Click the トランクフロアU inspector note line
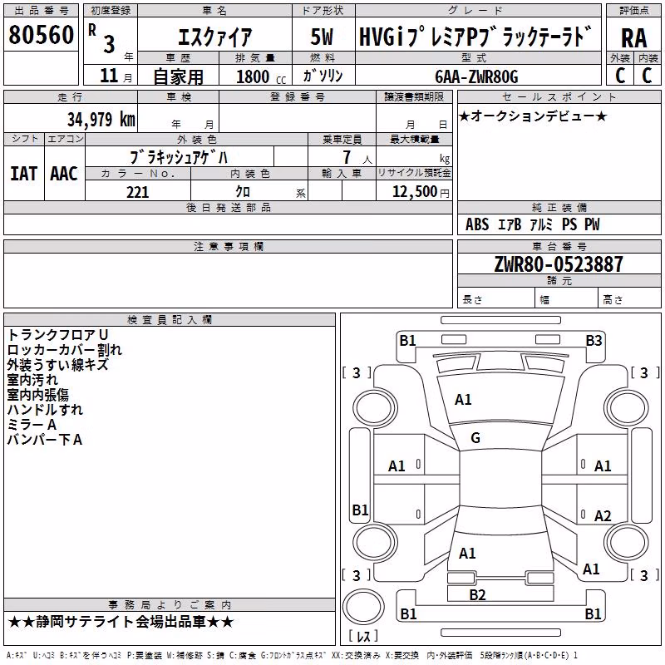 [x=57, y=335]
